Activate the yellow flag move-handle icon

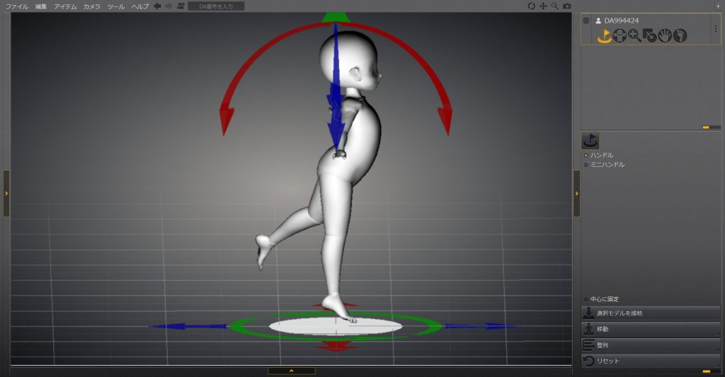(603, 35)
